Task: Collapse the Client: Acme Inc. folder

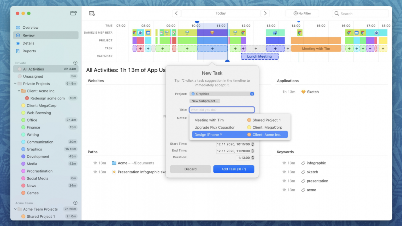Action: [x=19, y=91]
